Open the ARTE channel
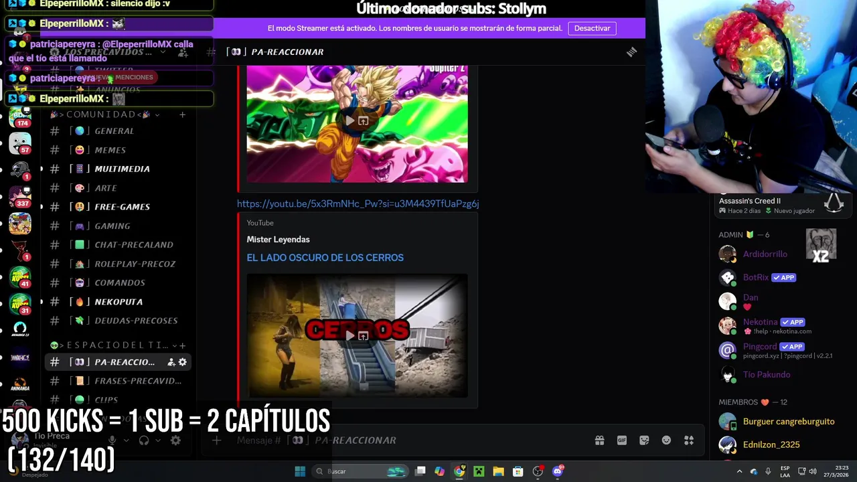Screen dimensions: 857x482 coord(119,188)
